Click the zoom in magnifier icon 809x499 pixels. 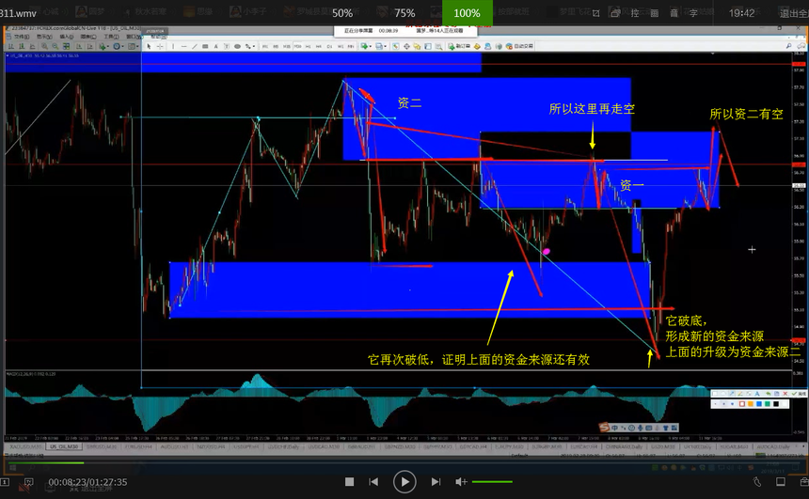tap(45, 46)
